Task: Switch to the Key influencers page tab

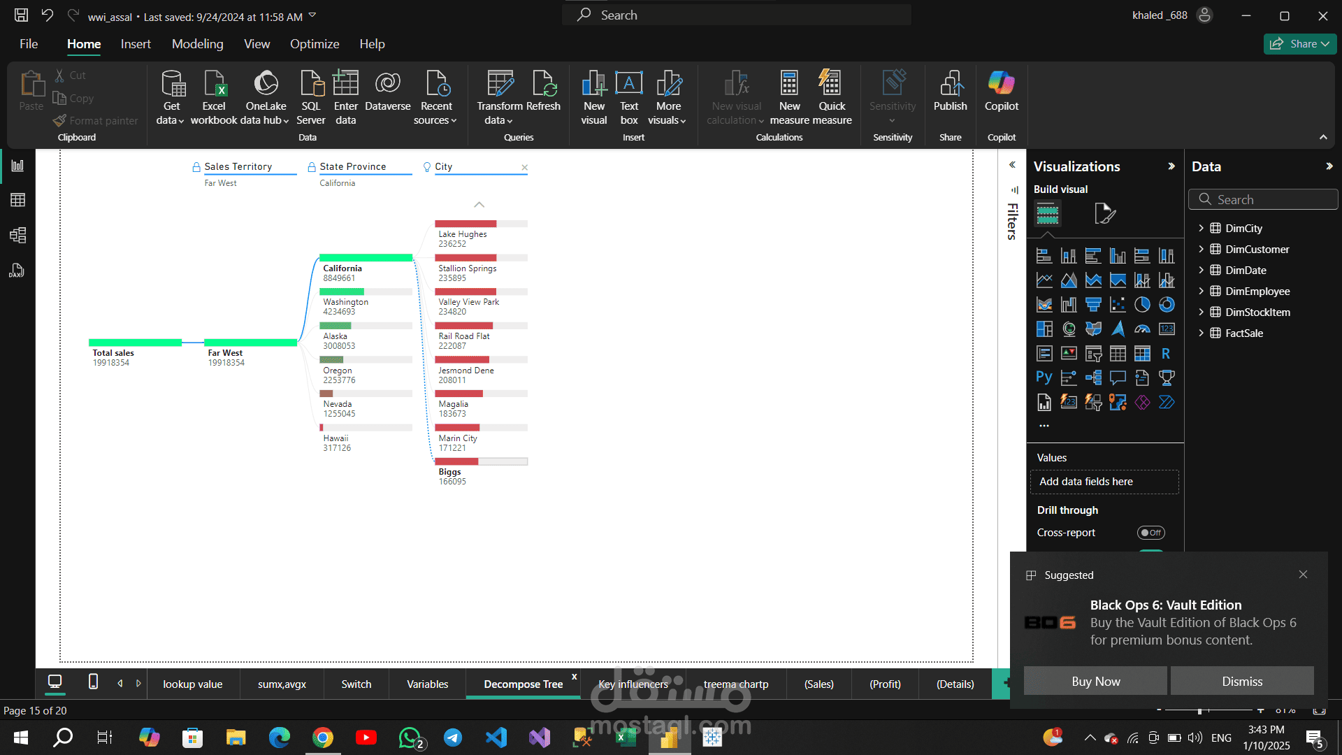Action: click(633, 684)
